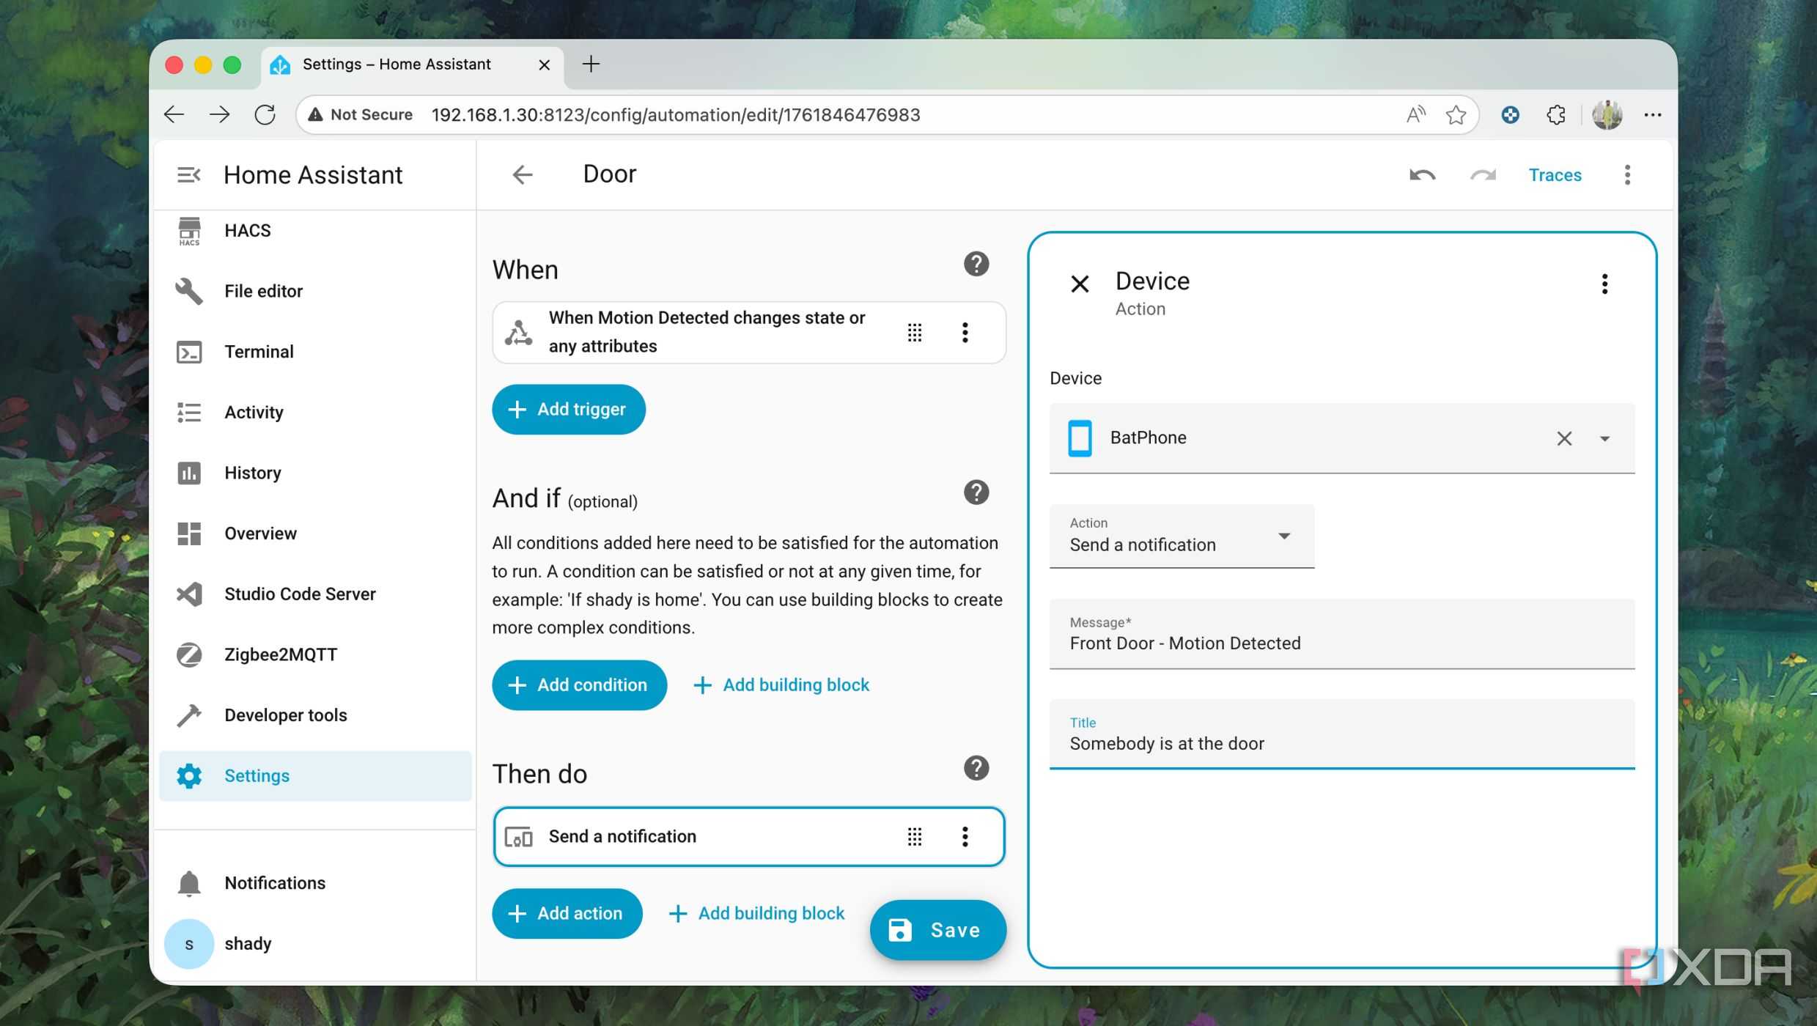This screenshot has width=1817, height=1026.
Task: Close the Device action panel
Action: [x=1080, y=284]
